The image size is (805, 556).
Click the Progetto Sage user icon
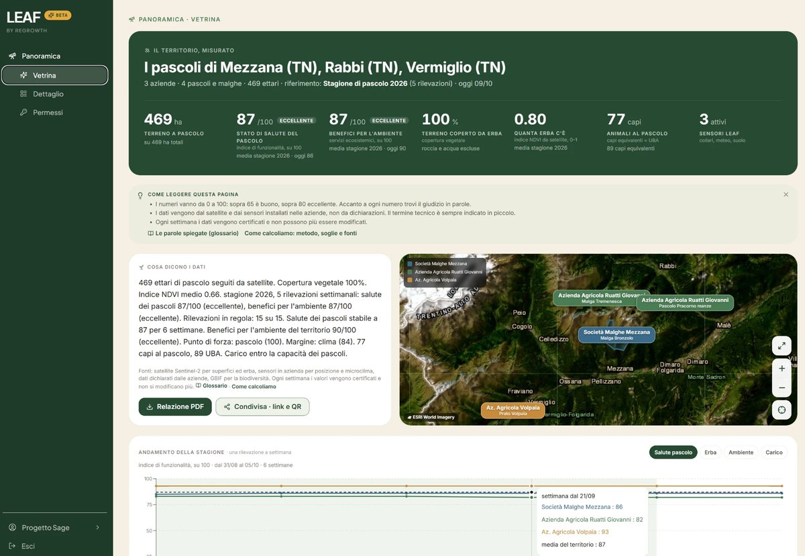coord(12,527)
